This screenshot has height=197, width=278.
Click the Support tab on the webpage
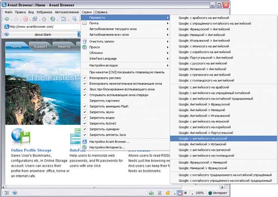[40, 46]
